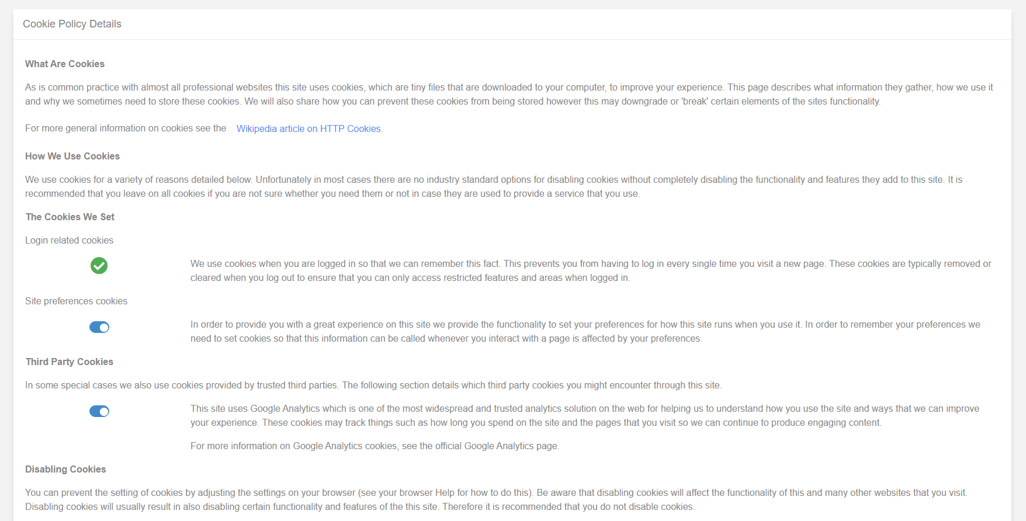Click the site preferences description paragraph
Screen dimensions: 1026x521
[x=585, y=331]
